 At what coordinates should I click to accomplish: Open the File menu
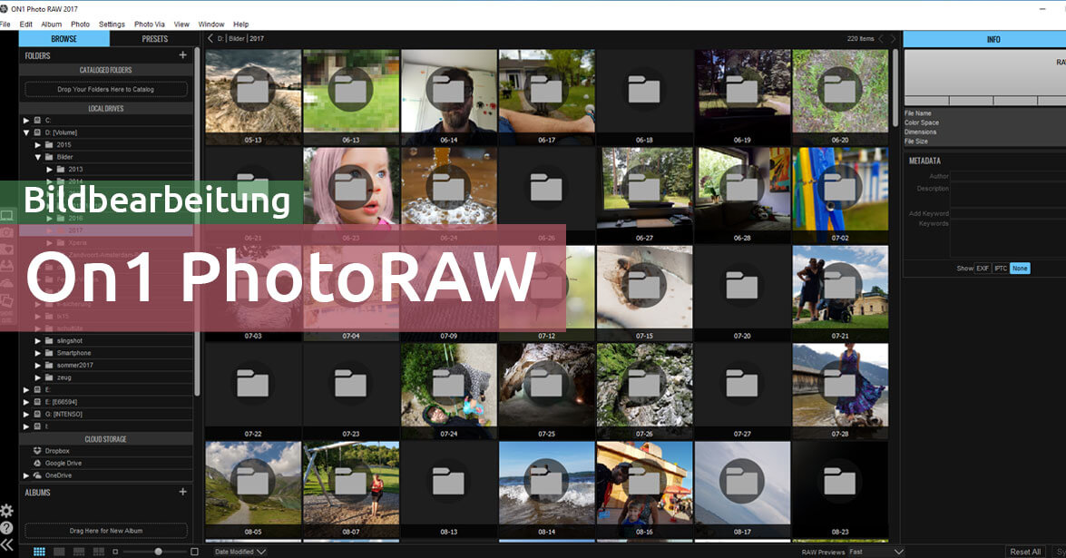pos(5,24)
